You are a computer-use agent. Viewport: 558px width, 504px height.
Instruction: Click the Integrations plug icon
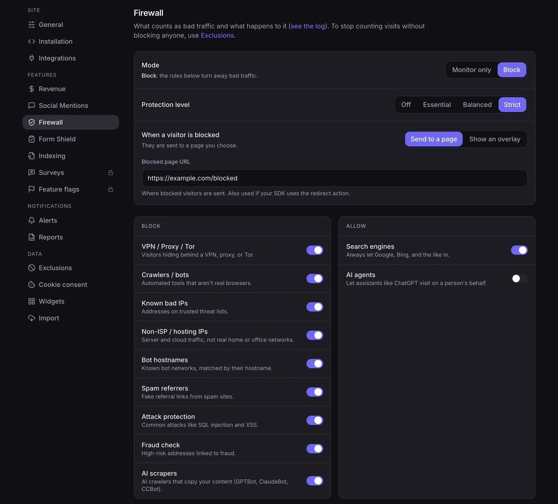(x=31, y=58)
